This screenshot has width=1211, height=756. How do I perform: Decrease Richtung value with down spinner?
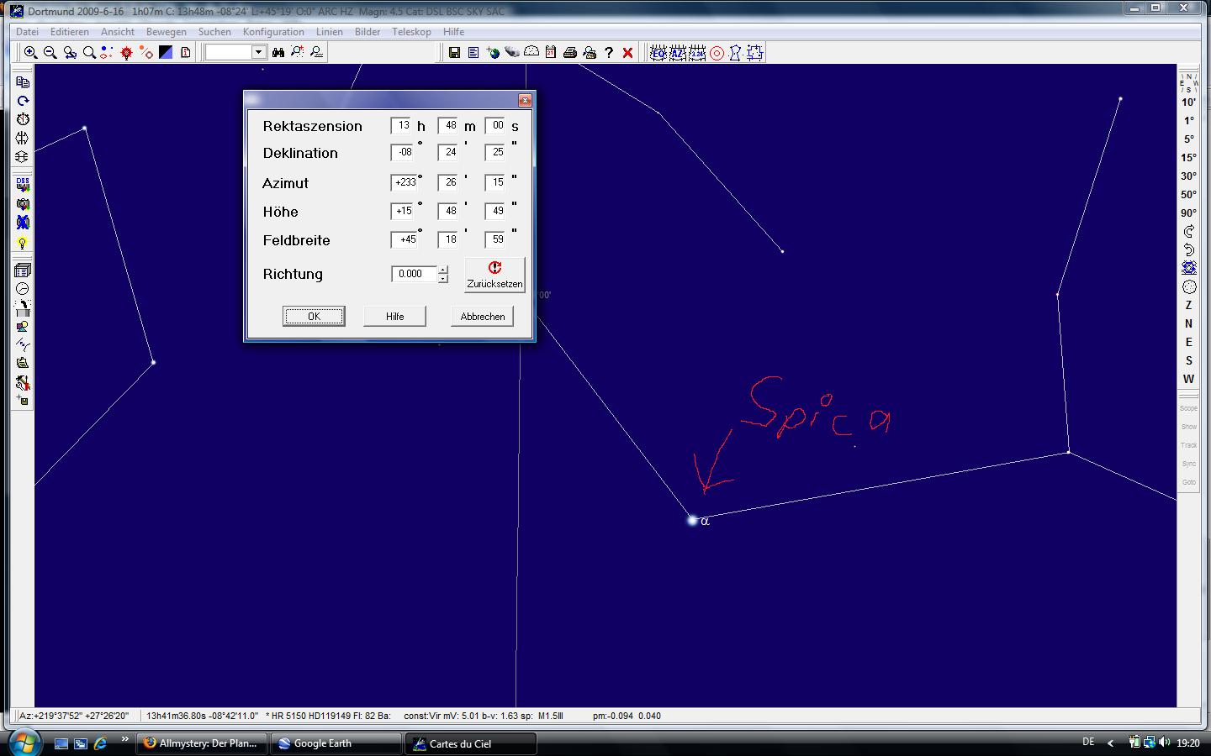tap(443, 278)
